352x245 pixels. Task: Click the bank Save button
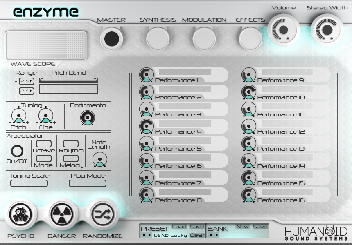click(x=260, y=227)
